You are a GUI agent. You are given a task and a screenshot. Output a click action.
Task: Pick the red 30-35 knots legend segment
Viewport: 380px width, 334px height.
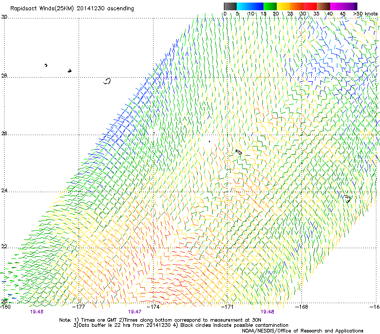pos(310,6)
